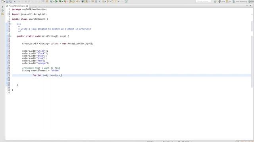Click the String searcElement = "white" line

pos(41,70)
